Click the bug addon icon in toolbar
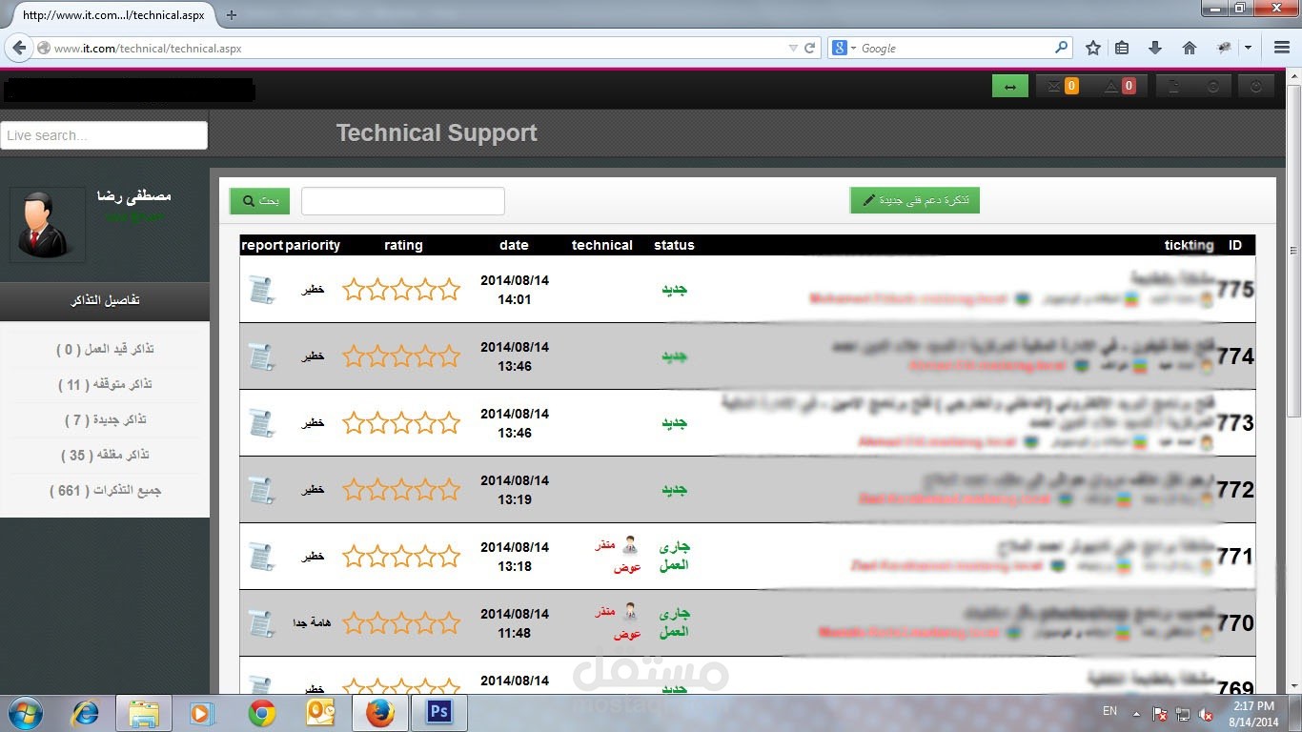The width and height of the screenshot is (1302, 732). click(1226, 48)
